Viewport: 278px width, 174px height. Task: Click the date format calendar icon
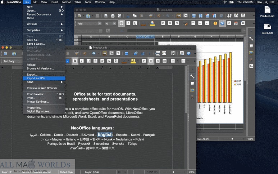(236, 23)
